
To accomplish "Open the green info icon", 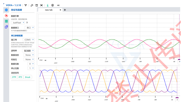I will [47, 5].
